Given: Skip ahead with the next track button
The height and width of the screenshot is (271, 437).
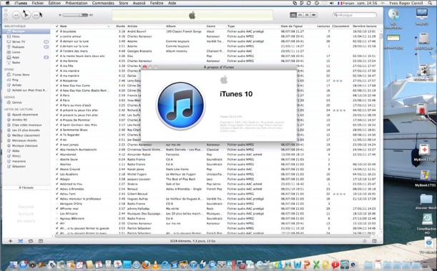Looking at the screenshot, I should click(36, 15).
